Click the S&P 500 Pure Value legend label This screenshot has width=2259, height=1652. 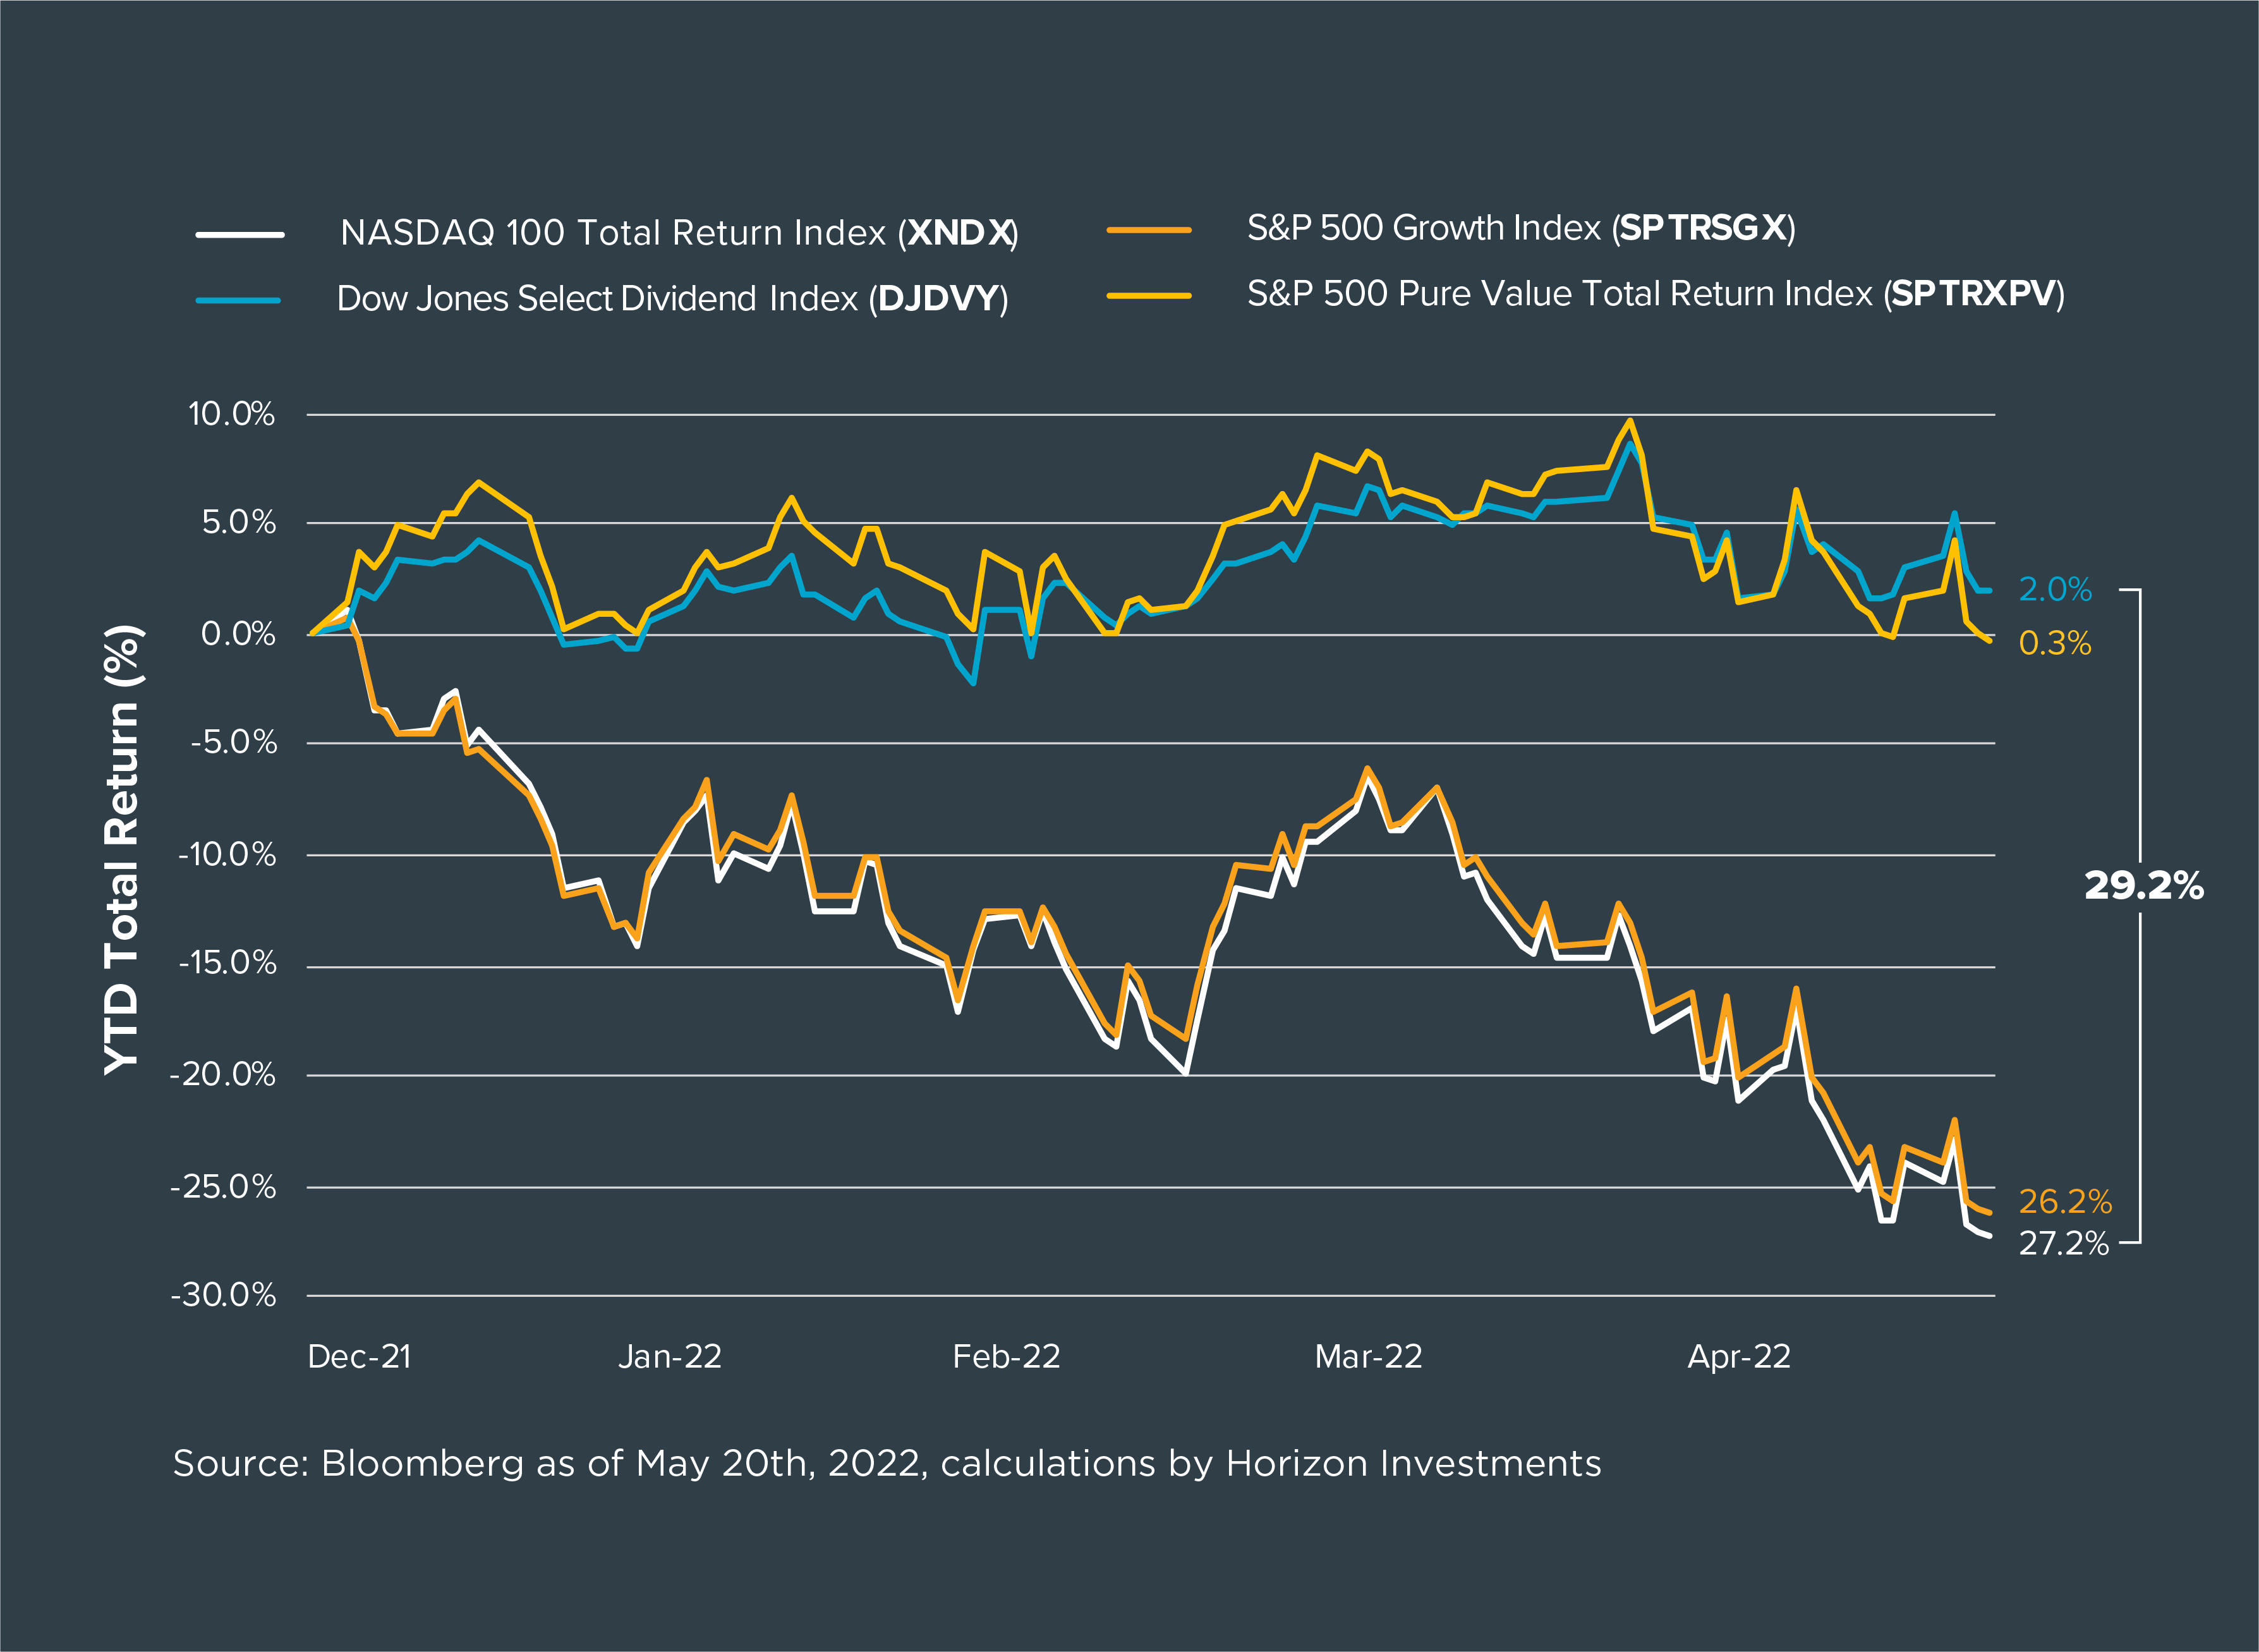click(1656, 294)
